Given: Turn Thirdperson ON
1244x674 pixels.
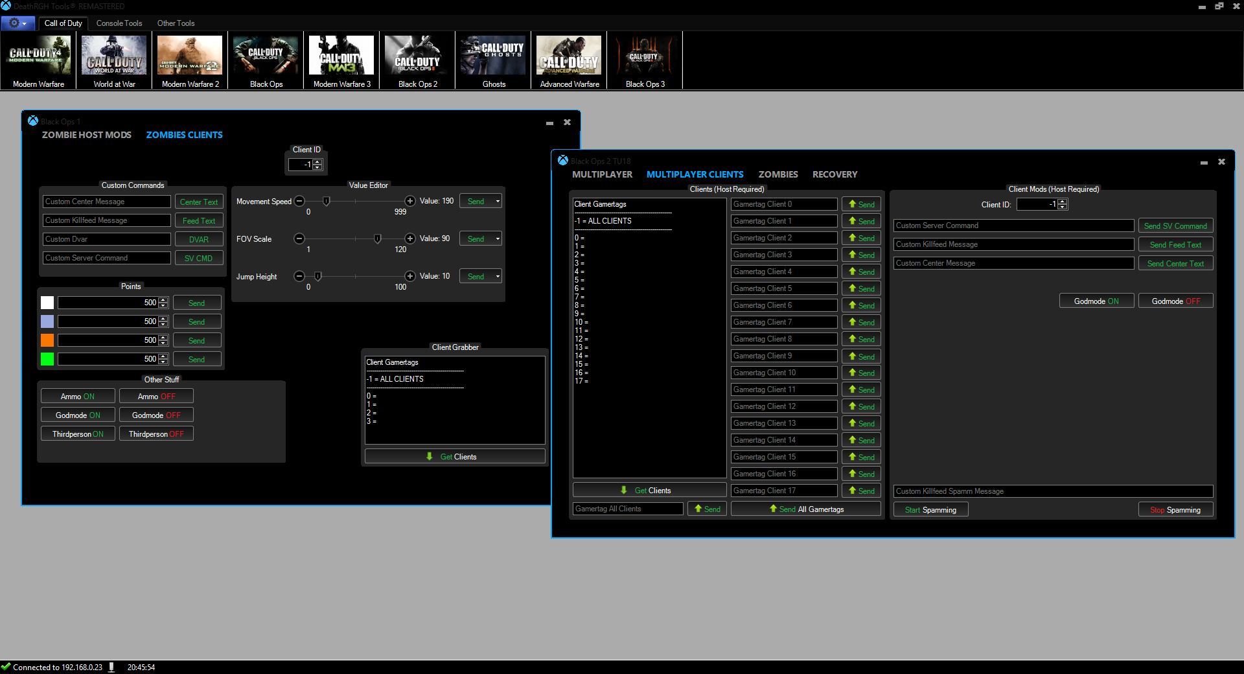Looking at the screenshot, I should tap(78, 434).
